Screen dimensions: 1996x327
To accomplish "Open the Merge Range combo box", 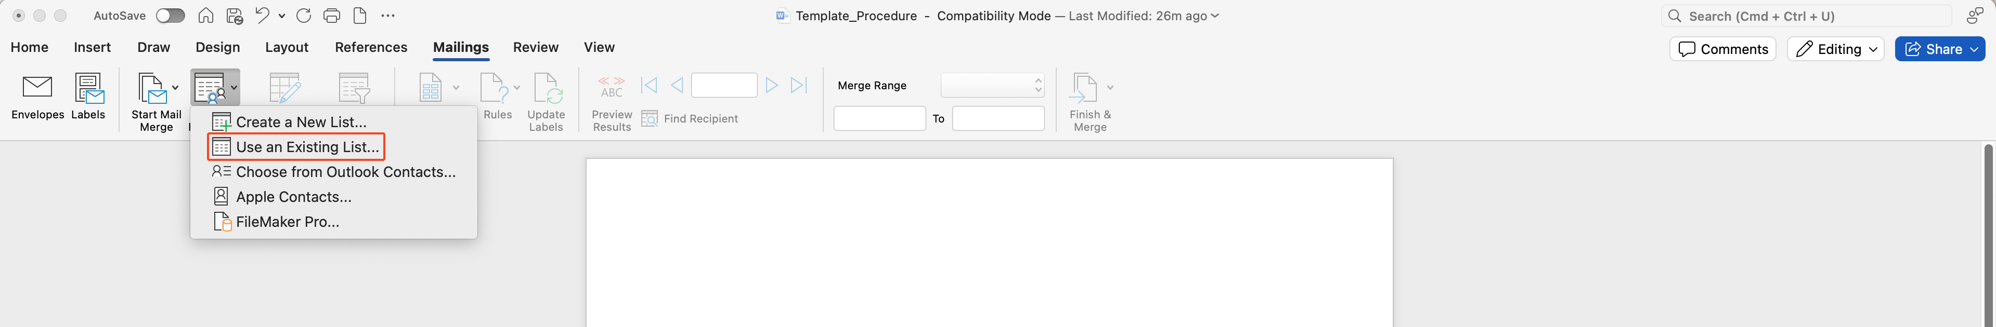I will point(992,85).
